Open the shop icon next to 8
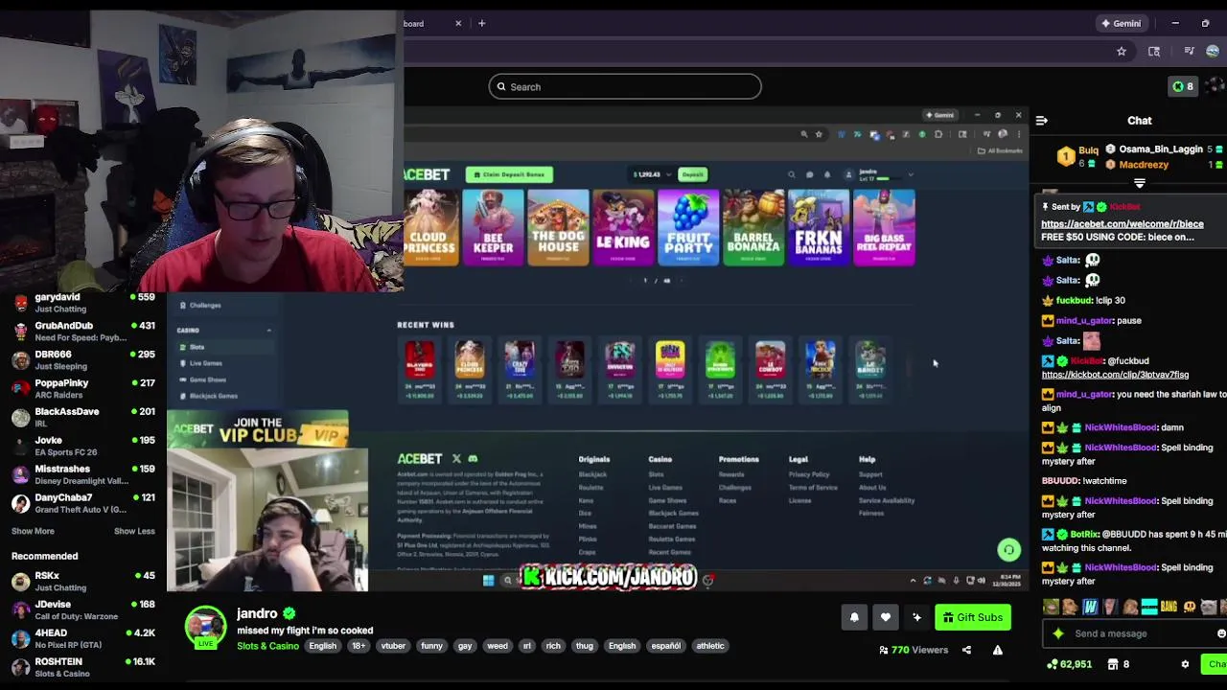The width and height of the screenshot is (1227, 690). [1113, 664]
